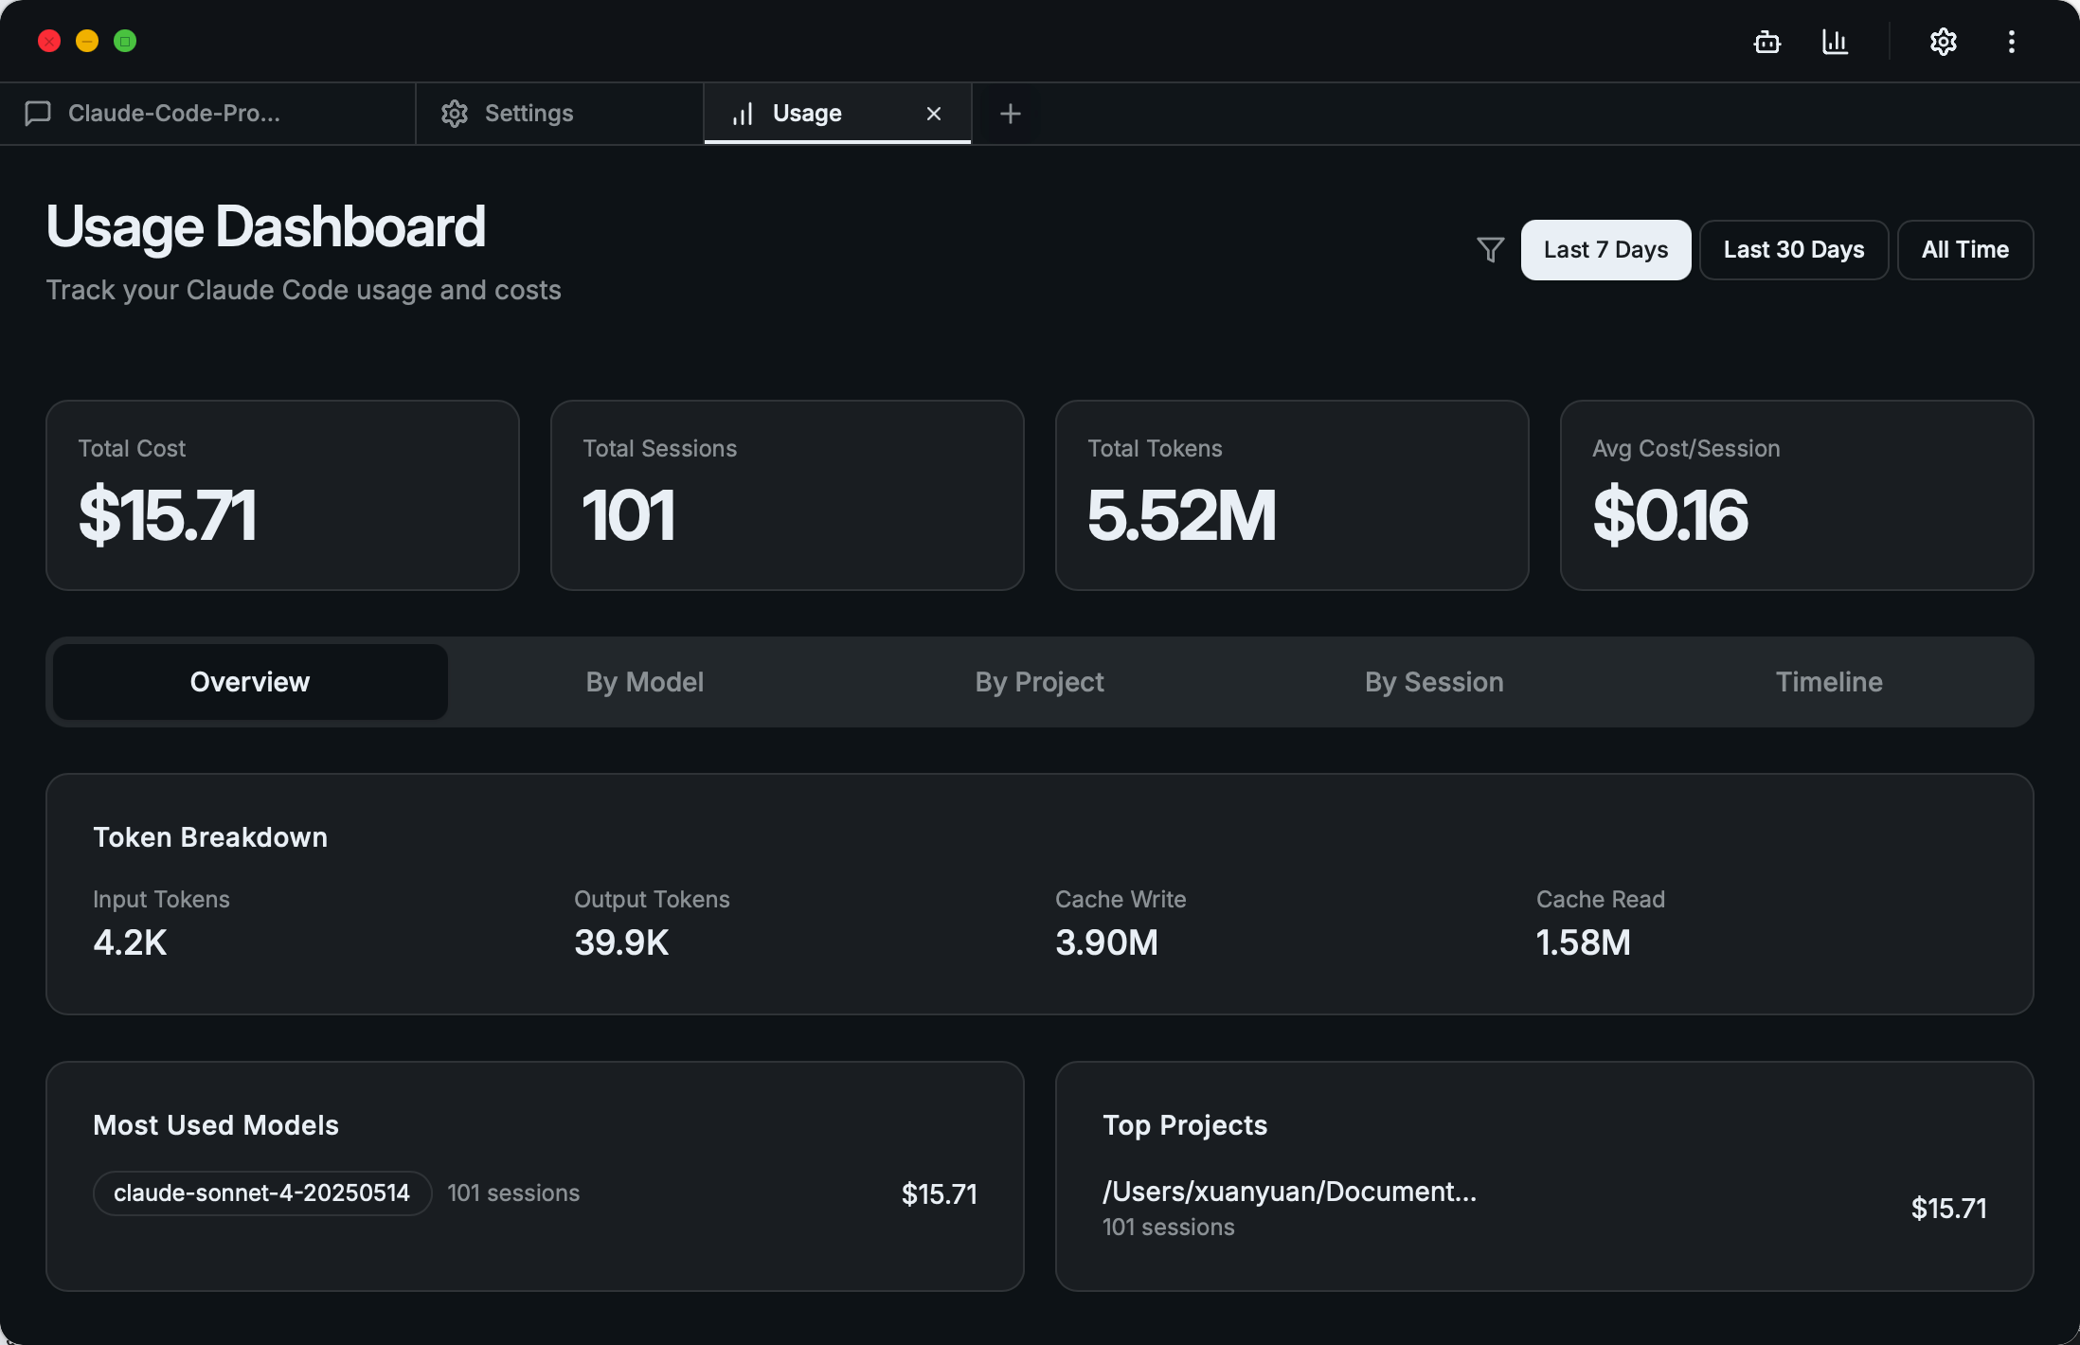Open the Timeline tab
Screen dimensions: 2080x1345
[x=1828, y=682]
